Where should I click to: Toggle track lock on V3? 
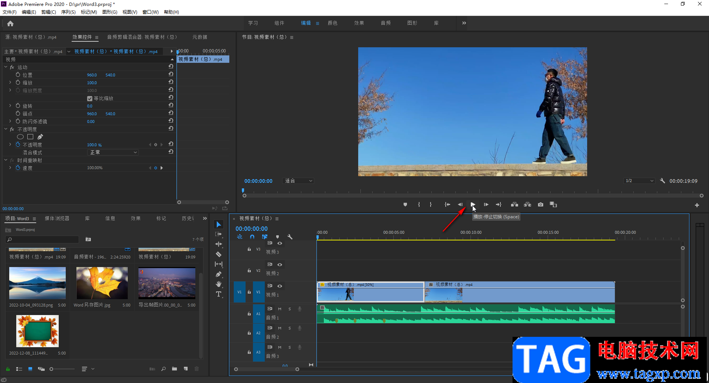[249, 249]
